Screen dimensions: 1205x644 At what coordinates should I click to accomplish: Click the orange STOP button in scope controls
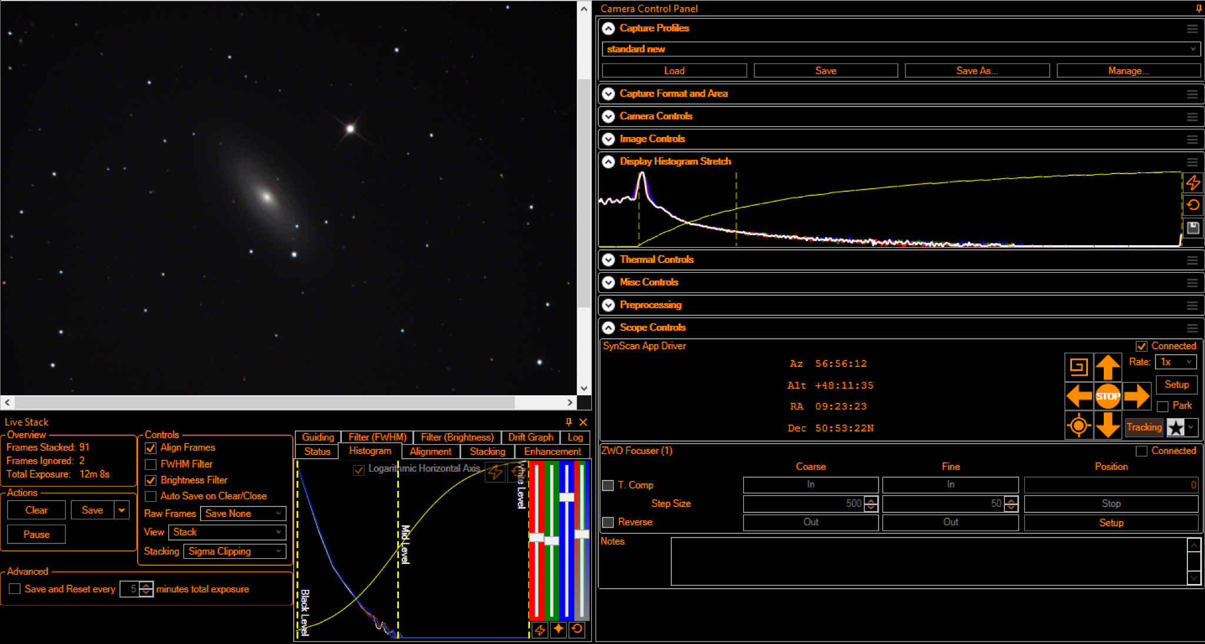pyautogui.click(x=1107, y=396)
